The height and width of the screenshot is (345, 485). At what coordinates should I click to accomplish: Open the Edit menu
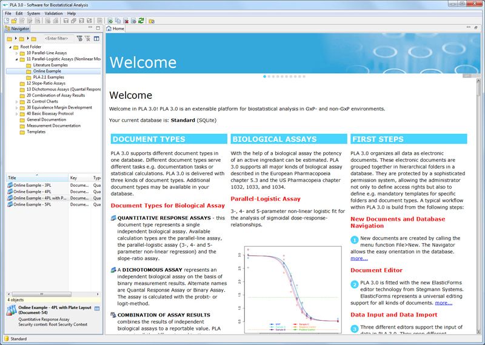[x=19, y=13]
